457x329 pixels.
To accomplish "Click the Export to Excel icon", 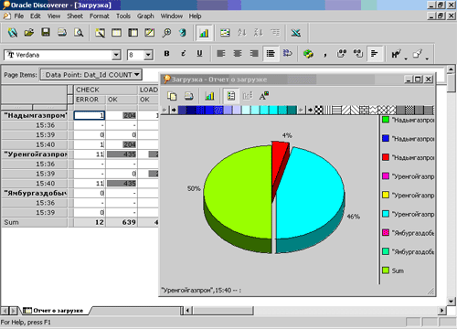I will (295, 33).
